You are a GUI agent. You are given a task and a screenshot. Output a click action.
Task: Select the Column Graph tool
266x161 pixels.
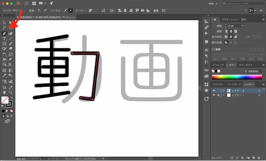pyautogui.click(x=10, y=81)
